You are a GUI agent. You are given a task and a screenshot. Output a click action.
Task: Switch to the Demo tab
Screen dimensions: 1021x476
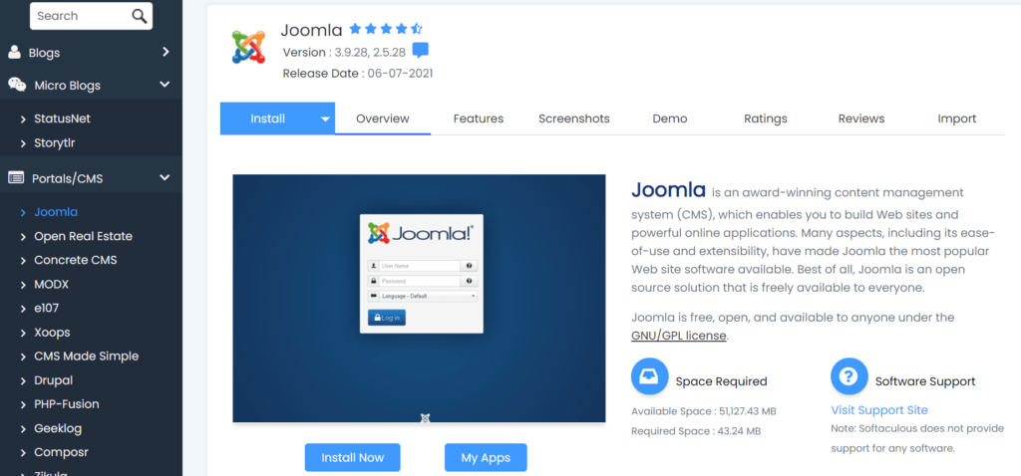670,119
